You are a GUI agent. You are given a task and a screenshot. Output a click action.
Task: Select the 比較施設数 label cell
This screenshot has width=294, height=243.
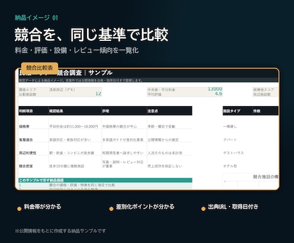pyautogui.click(x=27, y=95)
